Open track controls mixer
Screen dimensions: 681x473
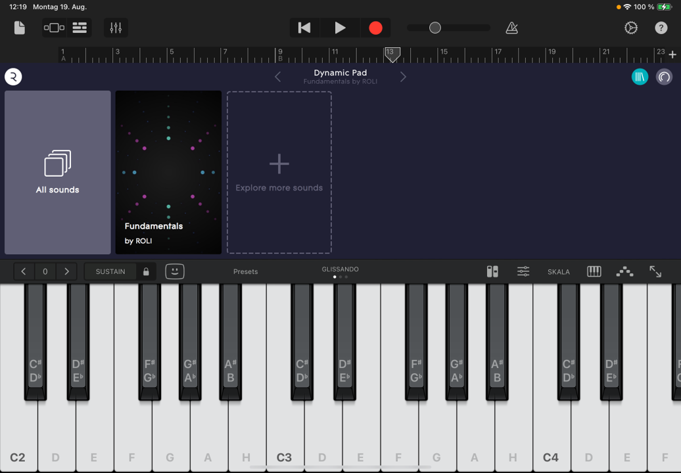pos(116,28)
